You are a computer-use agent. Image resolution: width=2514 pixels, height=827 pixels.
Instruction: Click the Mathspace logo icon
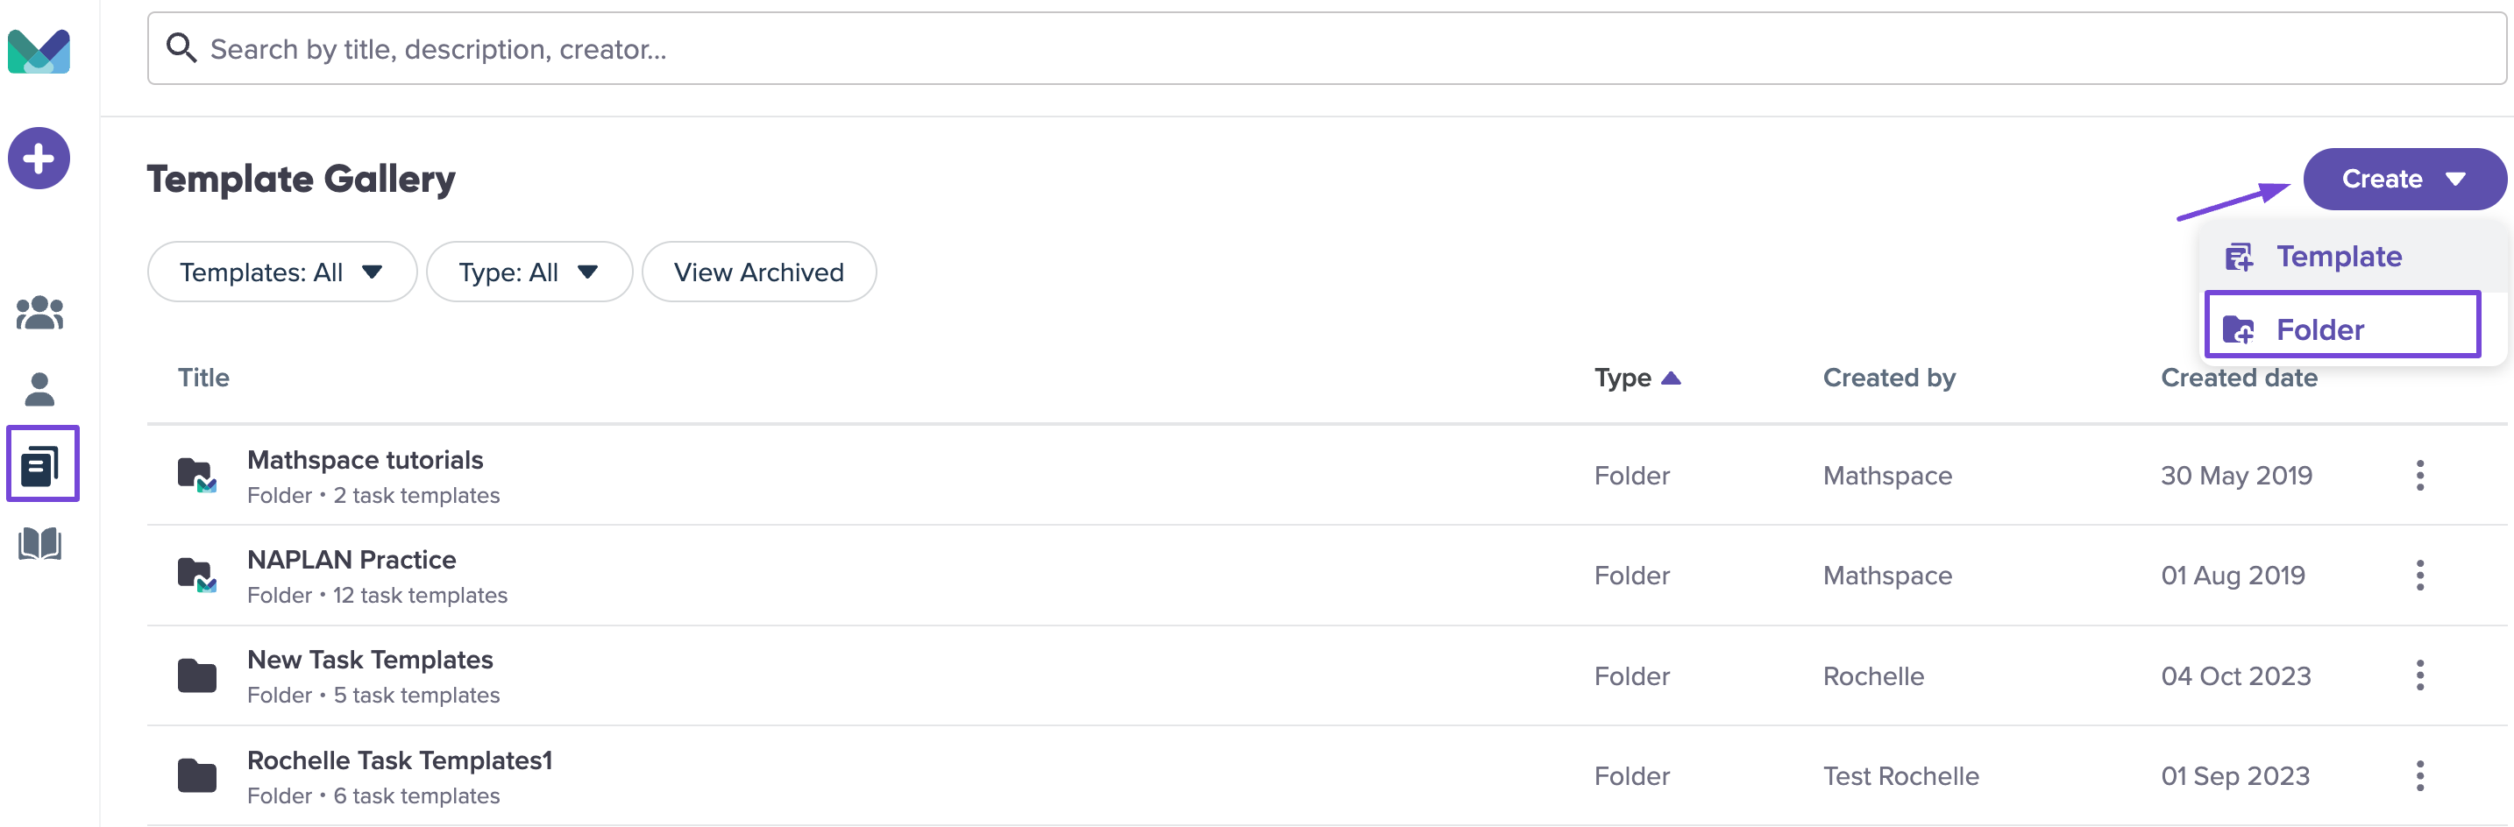coord(39,51)
